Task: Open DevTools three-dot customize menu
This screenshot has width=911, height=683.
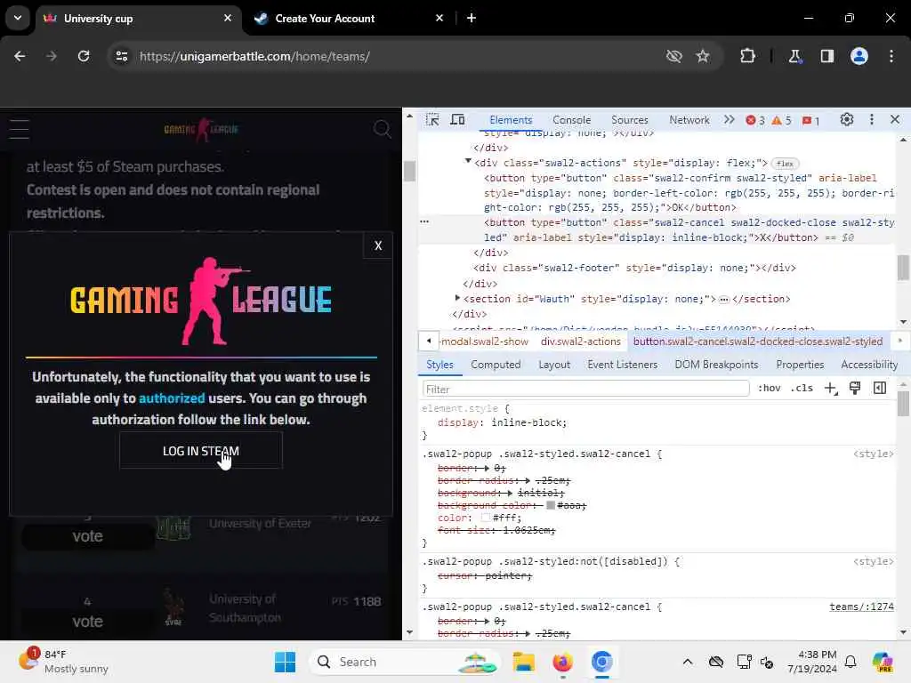Action: 872,120
